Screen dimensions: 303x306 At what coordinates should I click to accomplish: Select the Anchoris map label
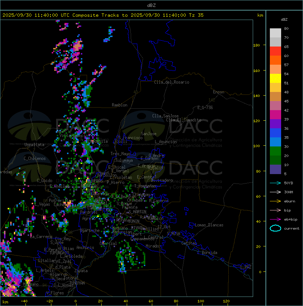point(85,247)
